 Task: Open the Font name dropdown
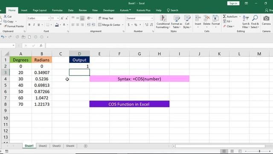pos(49,18)
